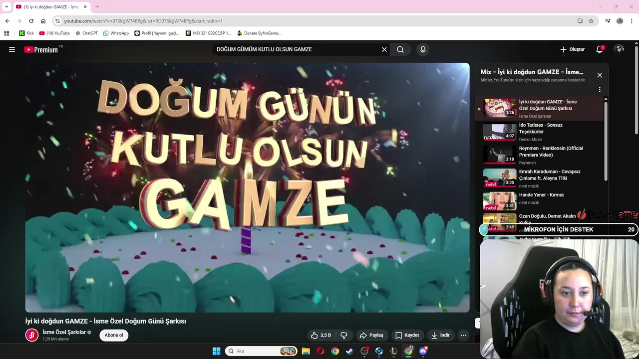Close the İyi ki doğdun GAMZE tab

[x=84, y=6]
